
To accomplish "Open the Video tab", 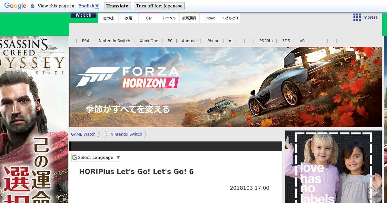I will tap(210, 18).
